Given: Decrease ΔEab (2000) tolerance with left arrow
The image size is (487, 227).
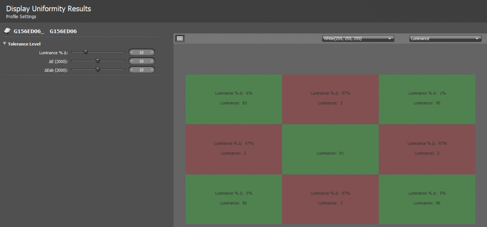Looking at the screenshot, I should [132, 70].
